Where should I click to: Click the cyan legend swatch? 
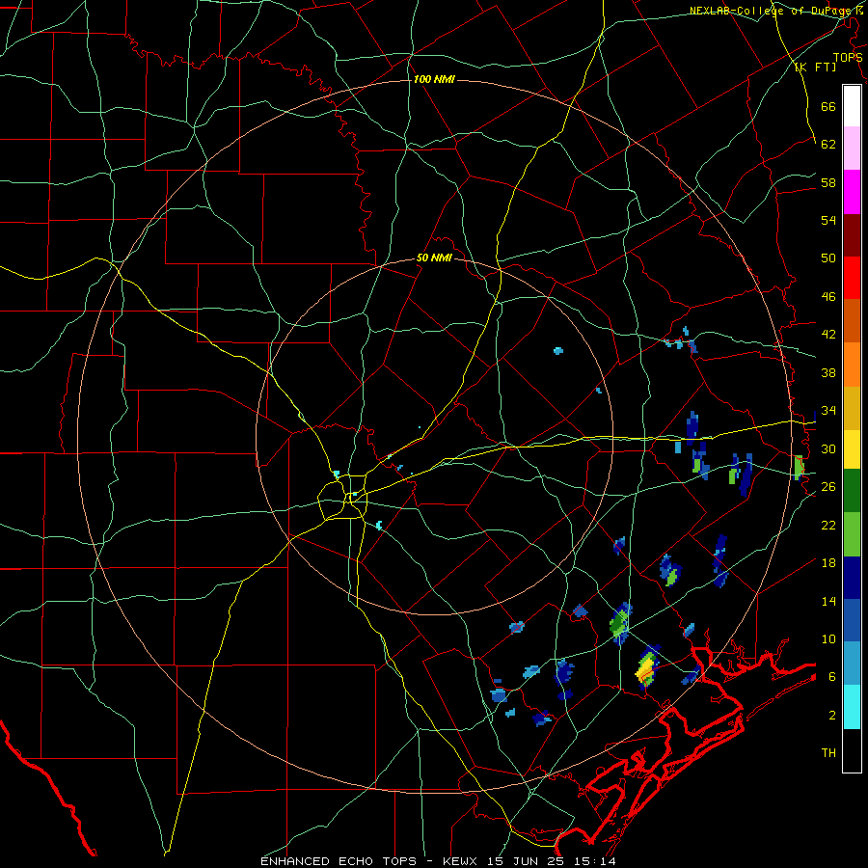(x=852, y=707)
